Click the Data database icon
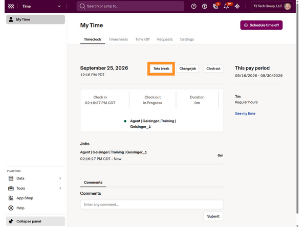303x227 pixels. pyautogui.click(x=11, y=178)
